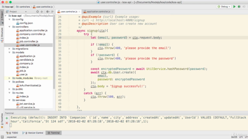Close the application.controller.js tab
Screen dimensions: 248x139
pyautogui.click(x=112, y=12)
